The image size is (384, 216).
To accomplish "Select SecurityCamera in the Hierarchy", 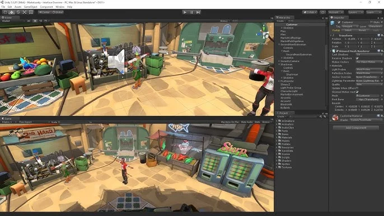I will pos(289,61).
